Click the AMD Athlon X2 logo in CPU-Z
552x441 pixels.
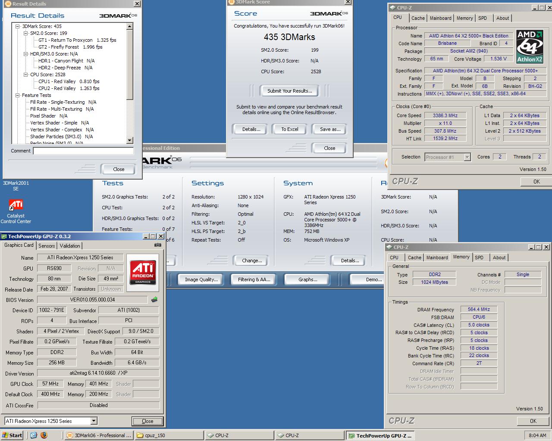[530, 47]
